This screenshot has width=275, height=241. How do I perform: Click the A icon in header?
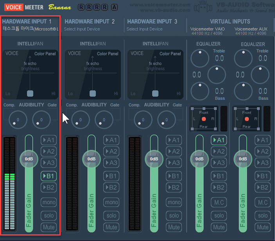click(114, 7)
